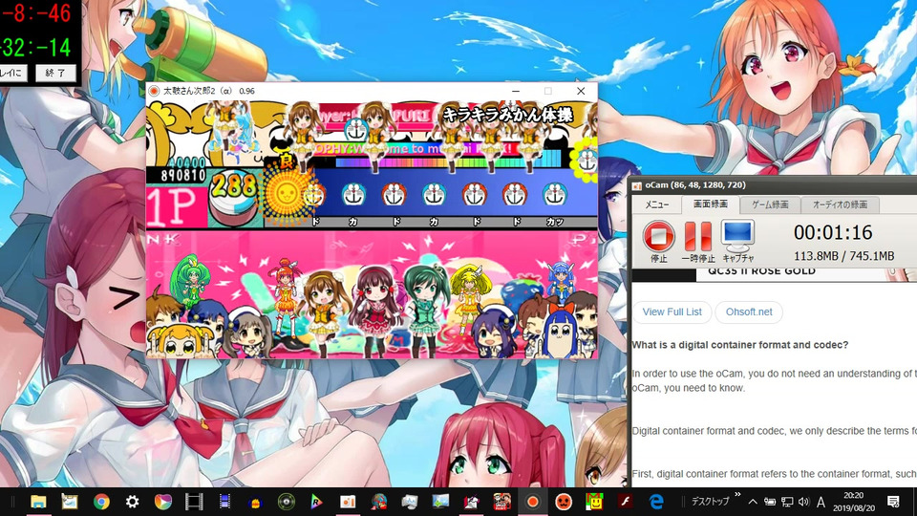Open the メニュー tab in oCam
This screenshot has width=917, height=516.
(x=657, y=204)
